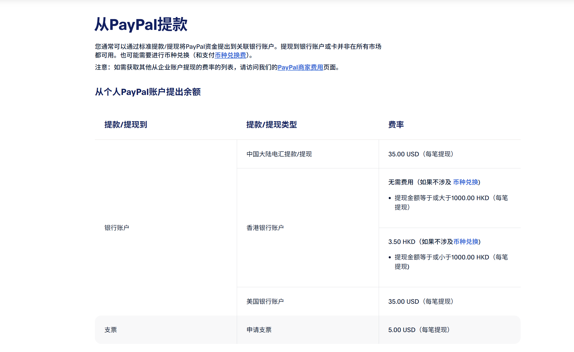Select the 中国大陆电汇提款/提现 table cell

click(279, 154)
